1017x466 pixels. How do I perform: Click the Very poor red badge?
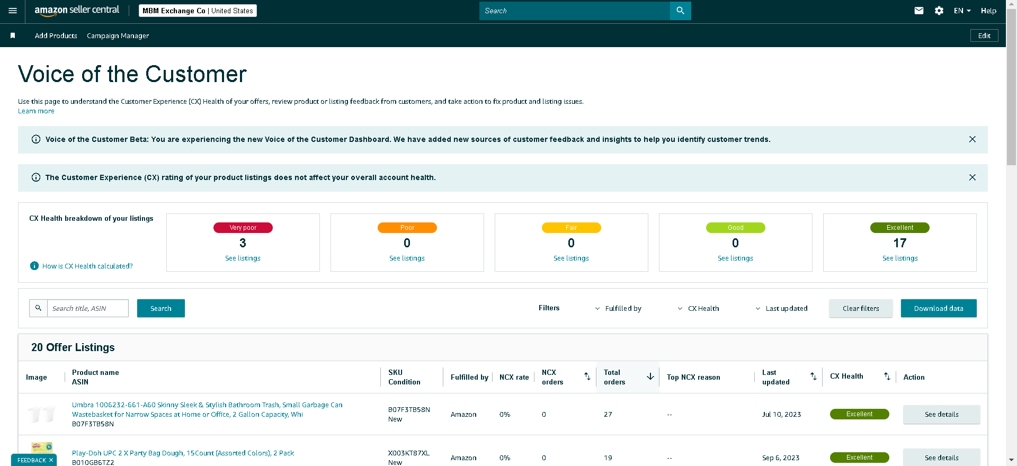coord(243,228)
